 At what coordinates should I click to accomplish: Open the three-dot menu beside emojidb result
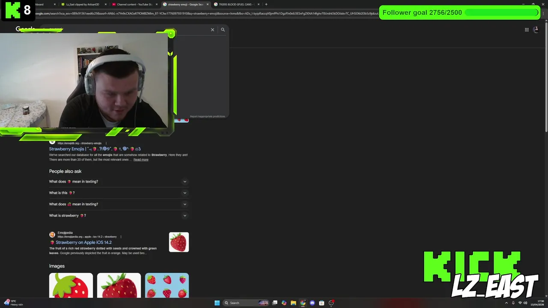106,143
